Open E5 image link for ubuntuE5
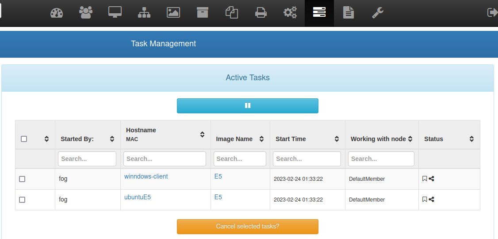Viewport: 498px width, 239px height. pos(218,197)
